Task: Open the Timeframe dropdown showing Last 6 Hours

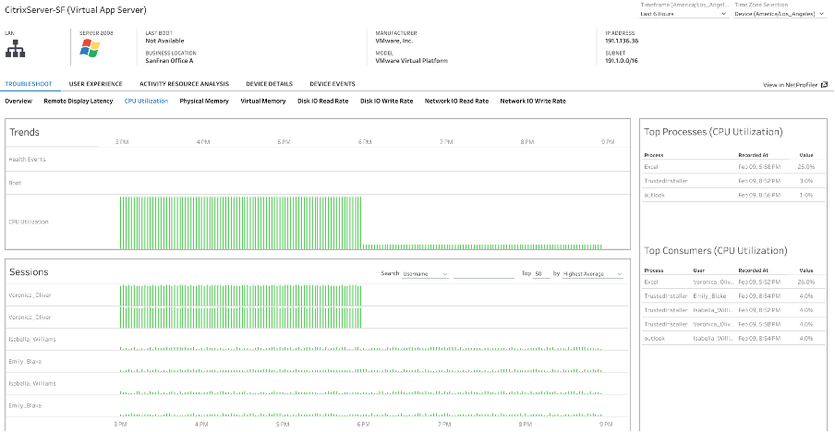Action: pyautogui.click(x=684, y=14)
